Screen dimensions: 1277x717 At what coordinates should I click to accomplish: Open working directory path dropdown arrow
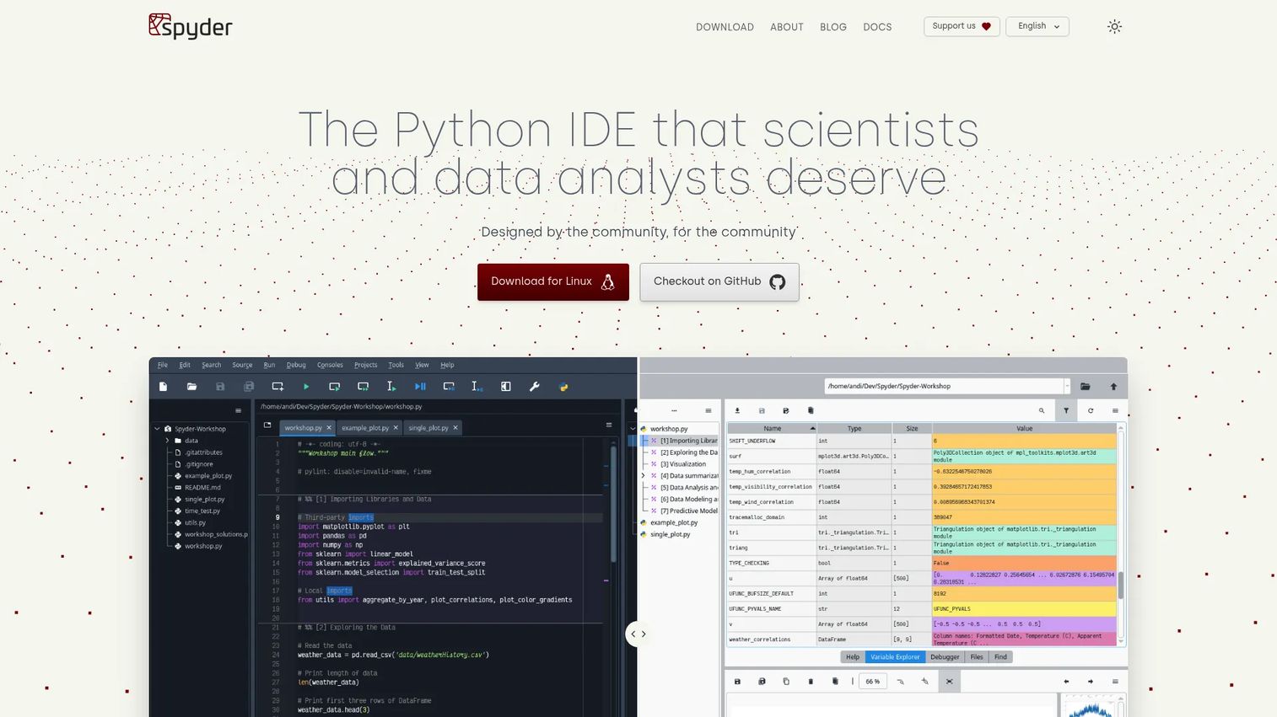pyautogui.click(x=1067, y=387)
